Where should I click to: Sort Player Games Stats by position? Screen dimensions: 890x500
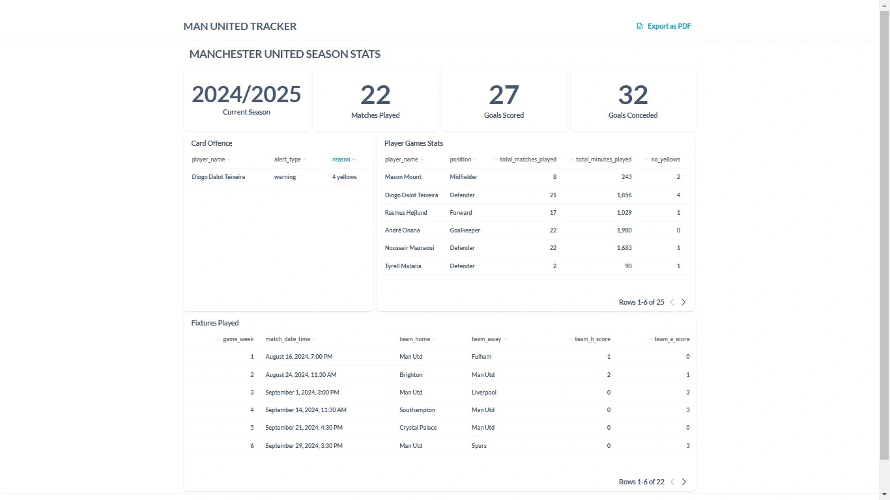463,160
